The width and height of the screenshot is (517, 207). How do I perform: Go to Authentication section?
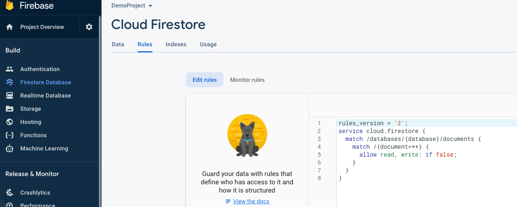pyautogui.click(x=40, y=69)
